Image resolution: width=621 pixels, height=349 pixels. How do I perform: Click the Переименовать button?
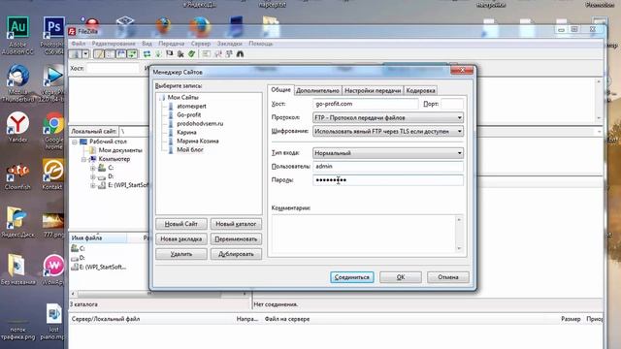[x=236, y=239]
